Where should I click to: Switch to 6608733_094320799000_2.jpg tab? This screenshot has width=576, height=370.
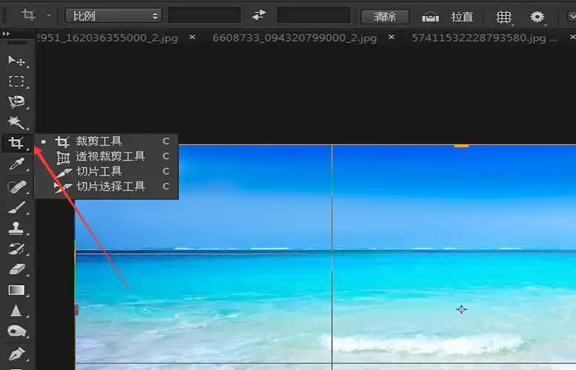pyautogui.click(x=295, y=38)
